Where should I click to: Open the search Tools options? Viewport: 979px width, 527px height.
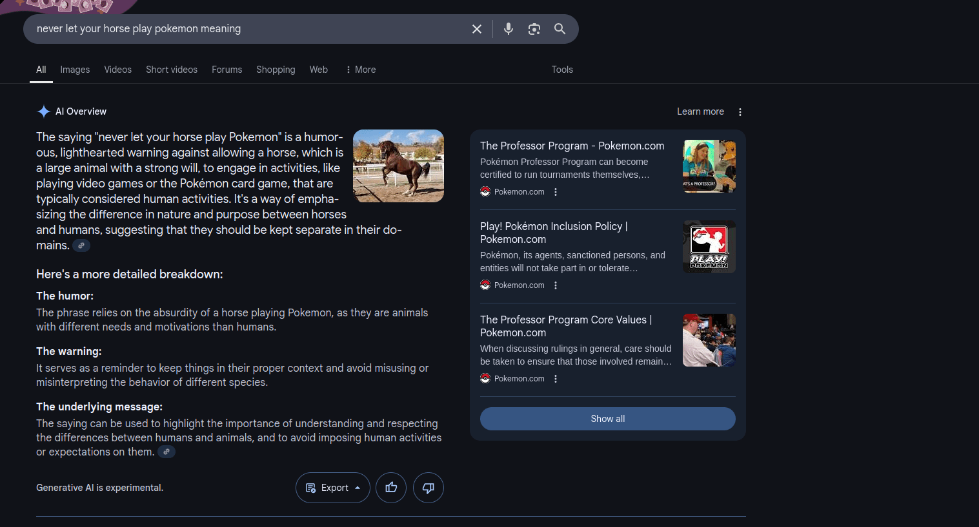coord(562,70)
